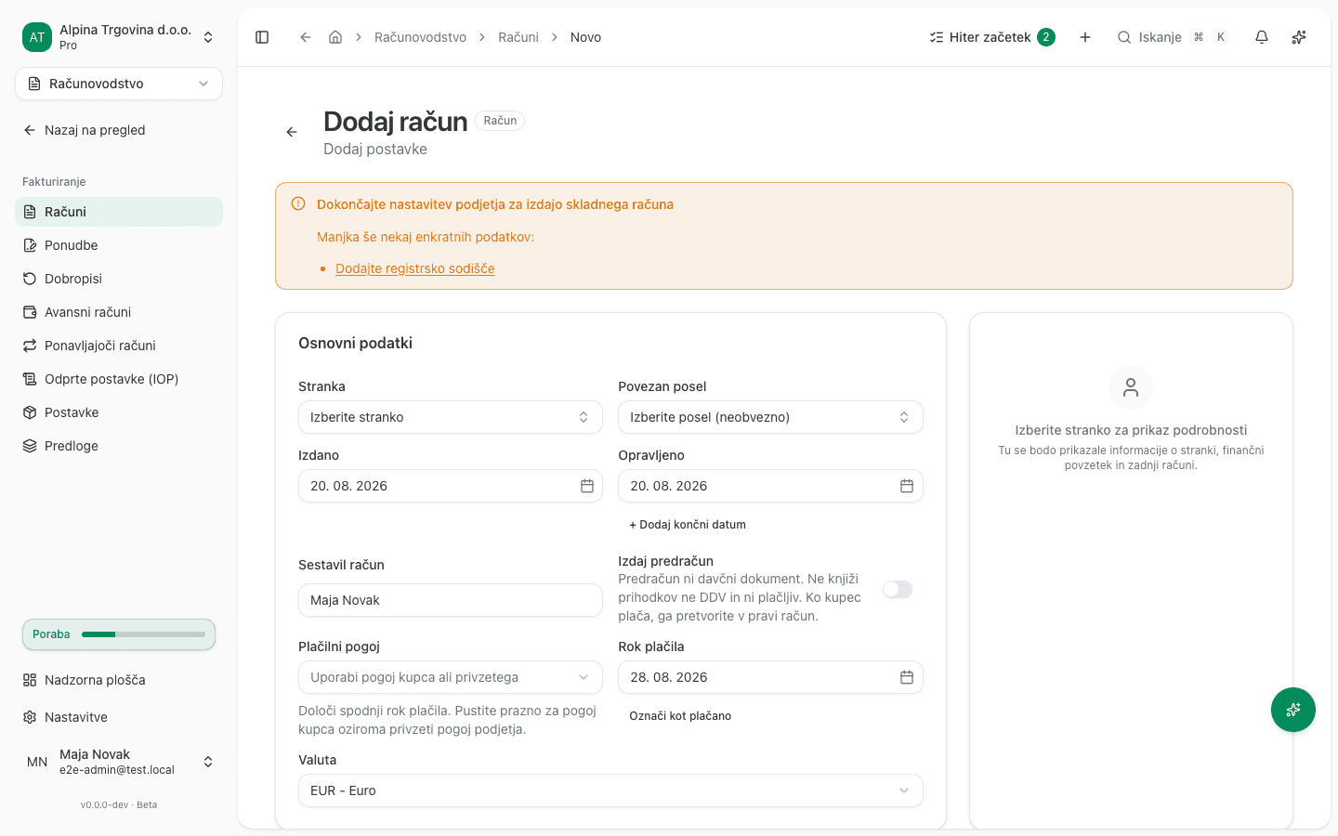Click the Poraba usage progress bar
The image size is (1338, 836).
coord(143,634)
